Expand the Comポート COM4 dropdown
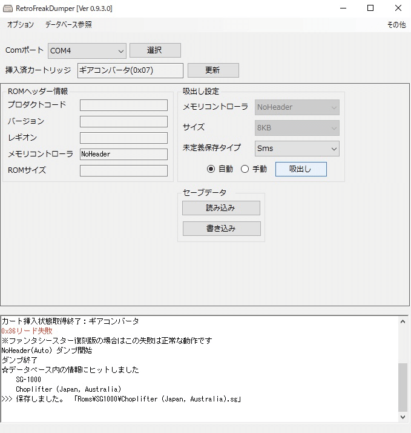 (x=87, y=51)
